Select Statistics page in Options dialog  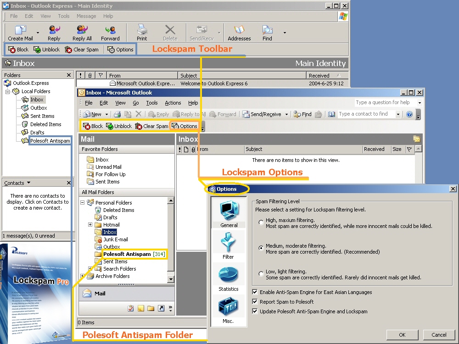[x=228, y=277]
